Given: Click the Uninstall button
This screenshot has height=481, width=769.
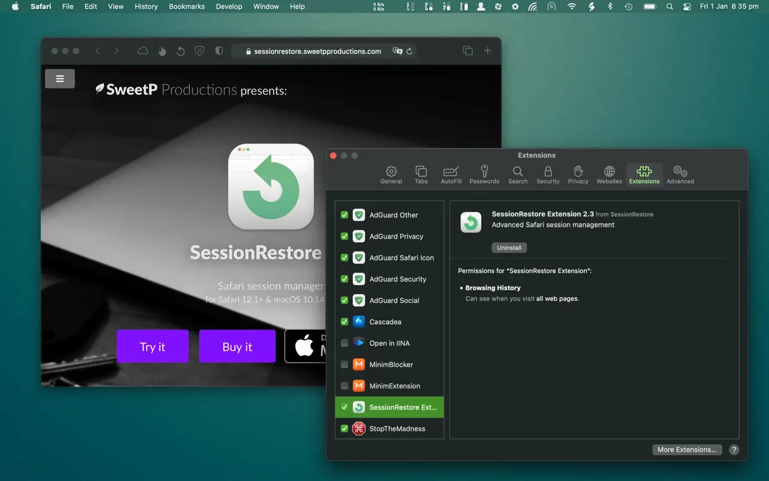Looking at the screenshot, I should (509, 248).
